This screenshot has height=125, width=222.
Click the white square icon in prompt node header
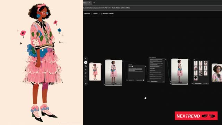pyautogui.click(x=132, y=66)
